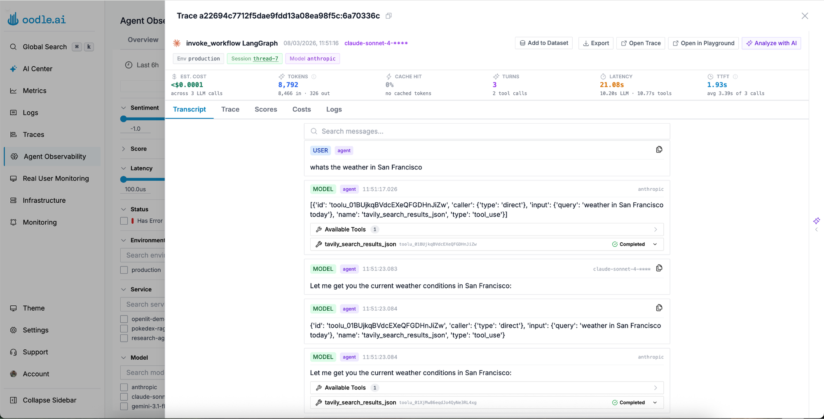This screenshot has height=419, width=824.
Task: Collapse the Status filter section
Action: (x=123, y=209)
